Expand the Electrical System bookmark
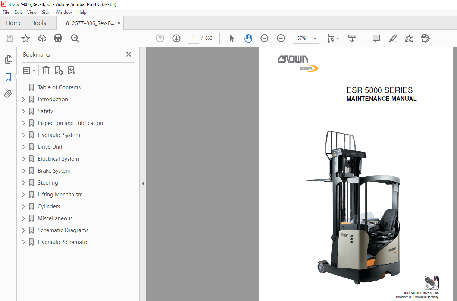 [24, 159]
